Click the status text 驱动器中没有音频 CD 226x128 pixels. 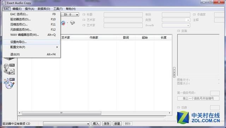[x=16, y=124]
